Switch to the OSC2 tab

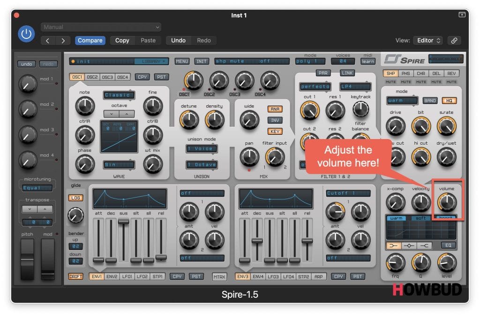pos(93,77)
